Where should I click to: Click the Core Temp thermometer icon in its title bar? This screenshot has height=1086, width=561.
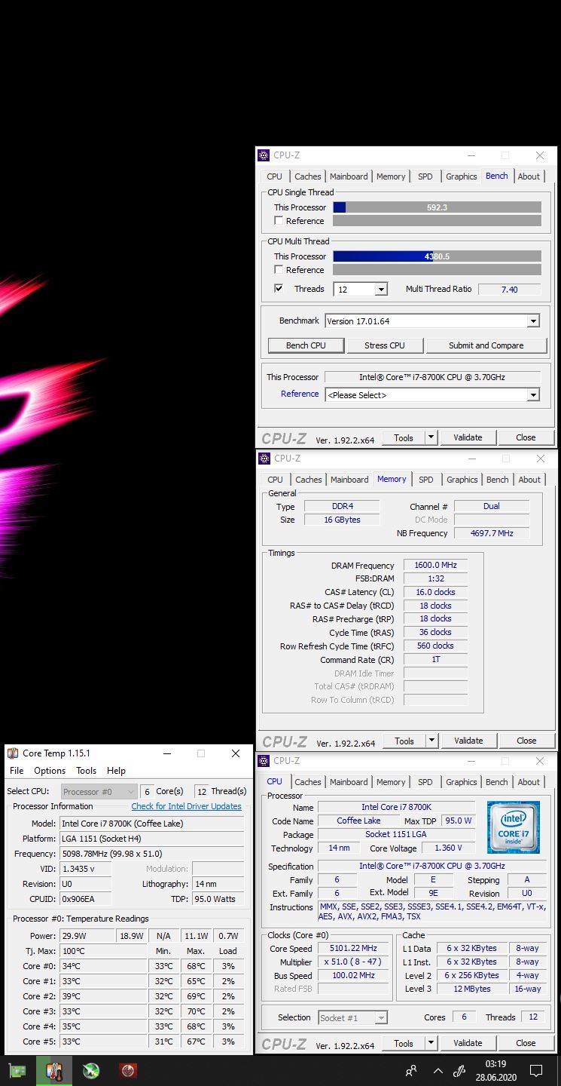click(x=13, y=753)
